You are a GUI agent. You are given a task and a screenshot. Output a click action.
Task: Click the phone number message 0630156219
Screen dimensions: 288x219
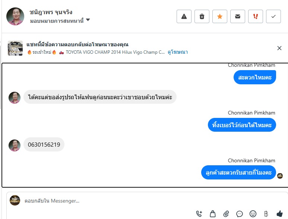click(44, 145)
